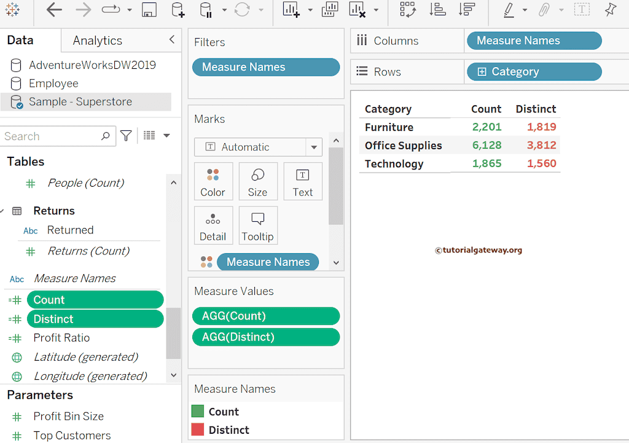Open the Highlight dropdown arrow
629x443 pixels.
tap(525, 10)
